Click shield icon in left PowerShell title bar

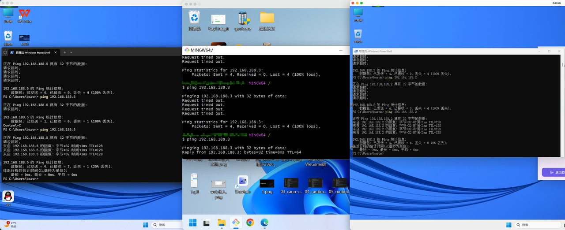point(5,52)
